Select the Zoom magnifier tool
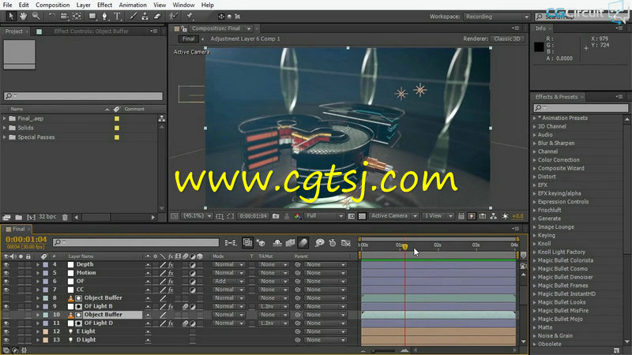This screenshot has height=355, width=632. [x=36, y=17]
